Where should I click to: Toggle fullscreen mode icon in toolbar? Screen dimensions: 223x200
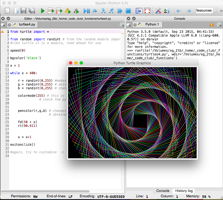click(x=147, y=11)
